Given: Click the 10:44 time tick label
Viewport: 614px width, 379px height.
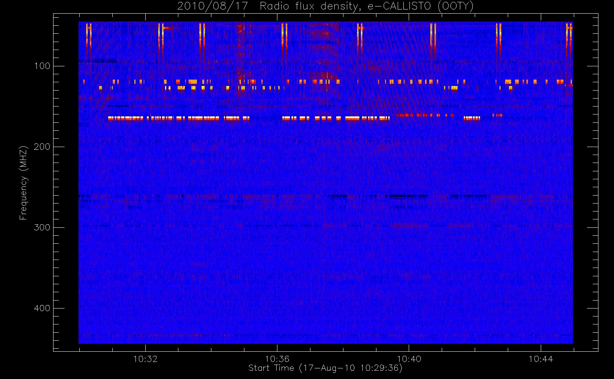Looking at the screenshot, I should (x=541, y=359).
